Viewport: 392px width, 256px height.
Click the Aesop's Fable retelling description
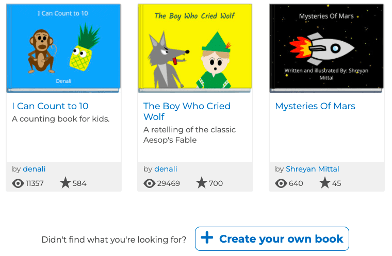pyautogui.click(x=189, y=134)
